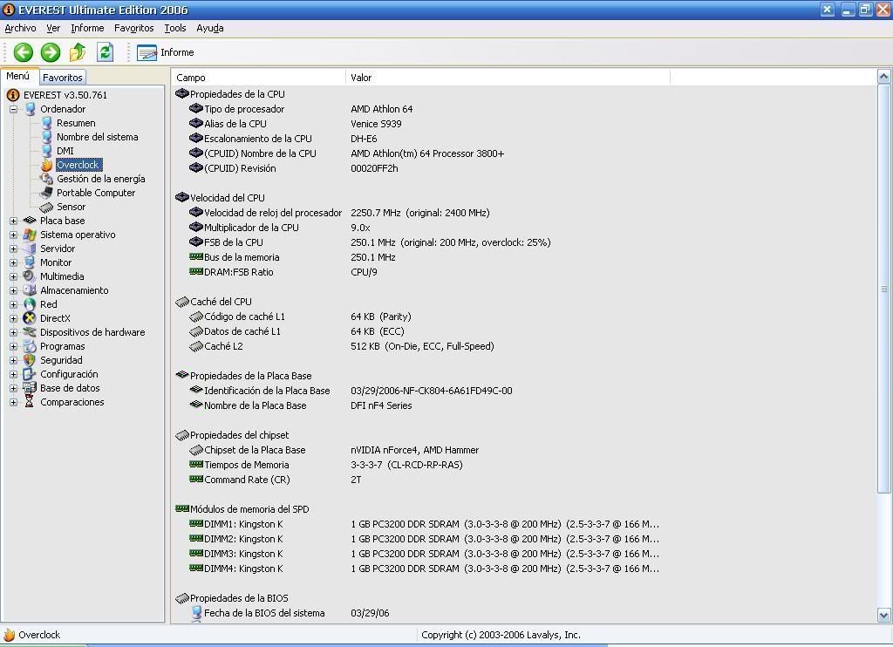Expand the Programas node
The image size is (893, 647).
click(13, 346)
